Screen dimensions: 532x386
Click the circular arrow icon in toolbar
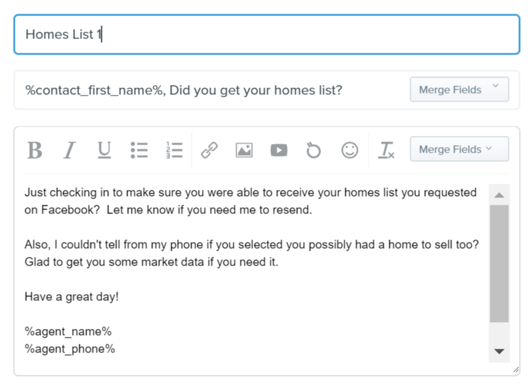[313, 150]
